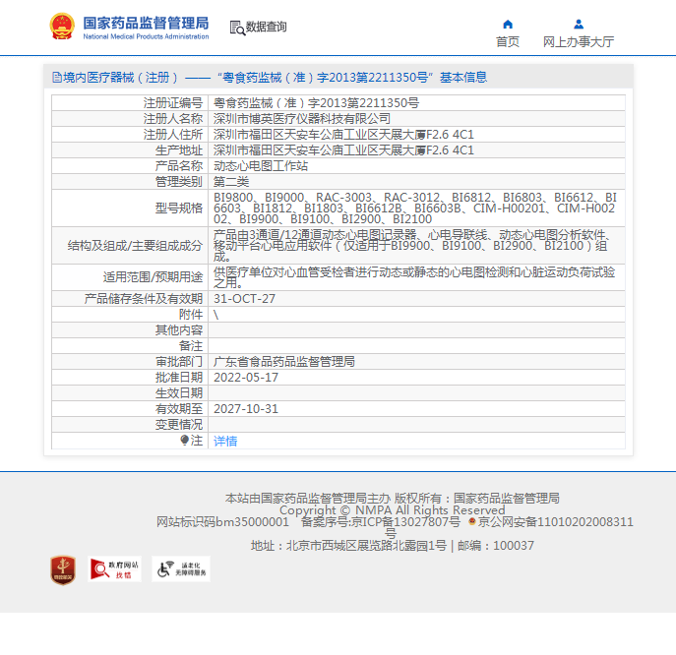Open the 适老化无障碍服务 accessibility badge
This screenshot has height=655, width=676.
click(181, 569)
